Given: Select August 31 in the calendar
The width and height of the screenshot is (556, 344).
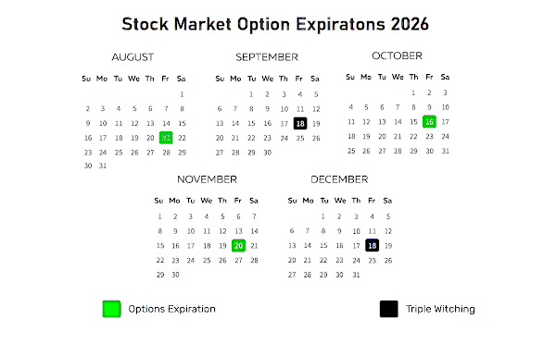Looking at the screenshot, I should (x=103, y=166).
